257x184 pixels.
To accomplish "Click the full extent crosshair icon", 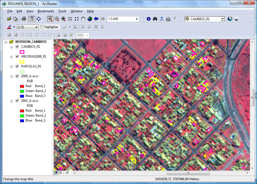I will pyautogui.click(x=39, y=19).
